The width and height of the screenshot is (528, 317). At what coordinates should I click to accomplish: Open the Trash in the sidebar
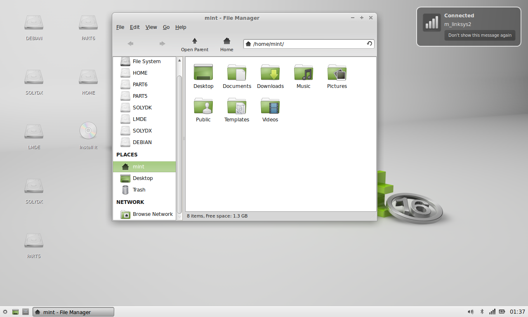pyautogui.click(x=139, y=190)
